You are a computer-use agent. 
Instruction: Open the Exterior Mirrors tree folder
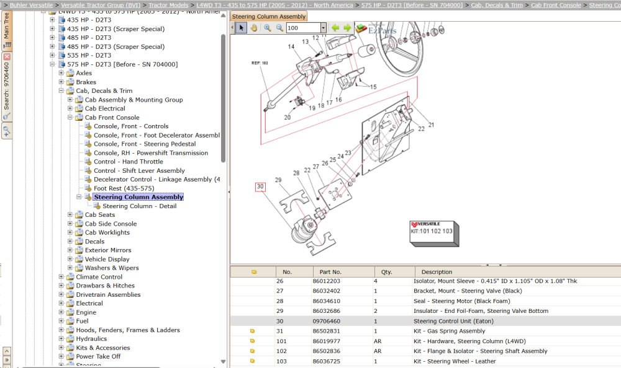click(108, 250)
